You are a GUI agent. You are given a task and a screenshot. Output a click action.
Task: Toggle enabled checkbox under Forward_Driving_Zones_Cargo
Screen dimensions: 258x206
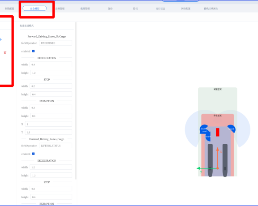[x=34, y=154]
